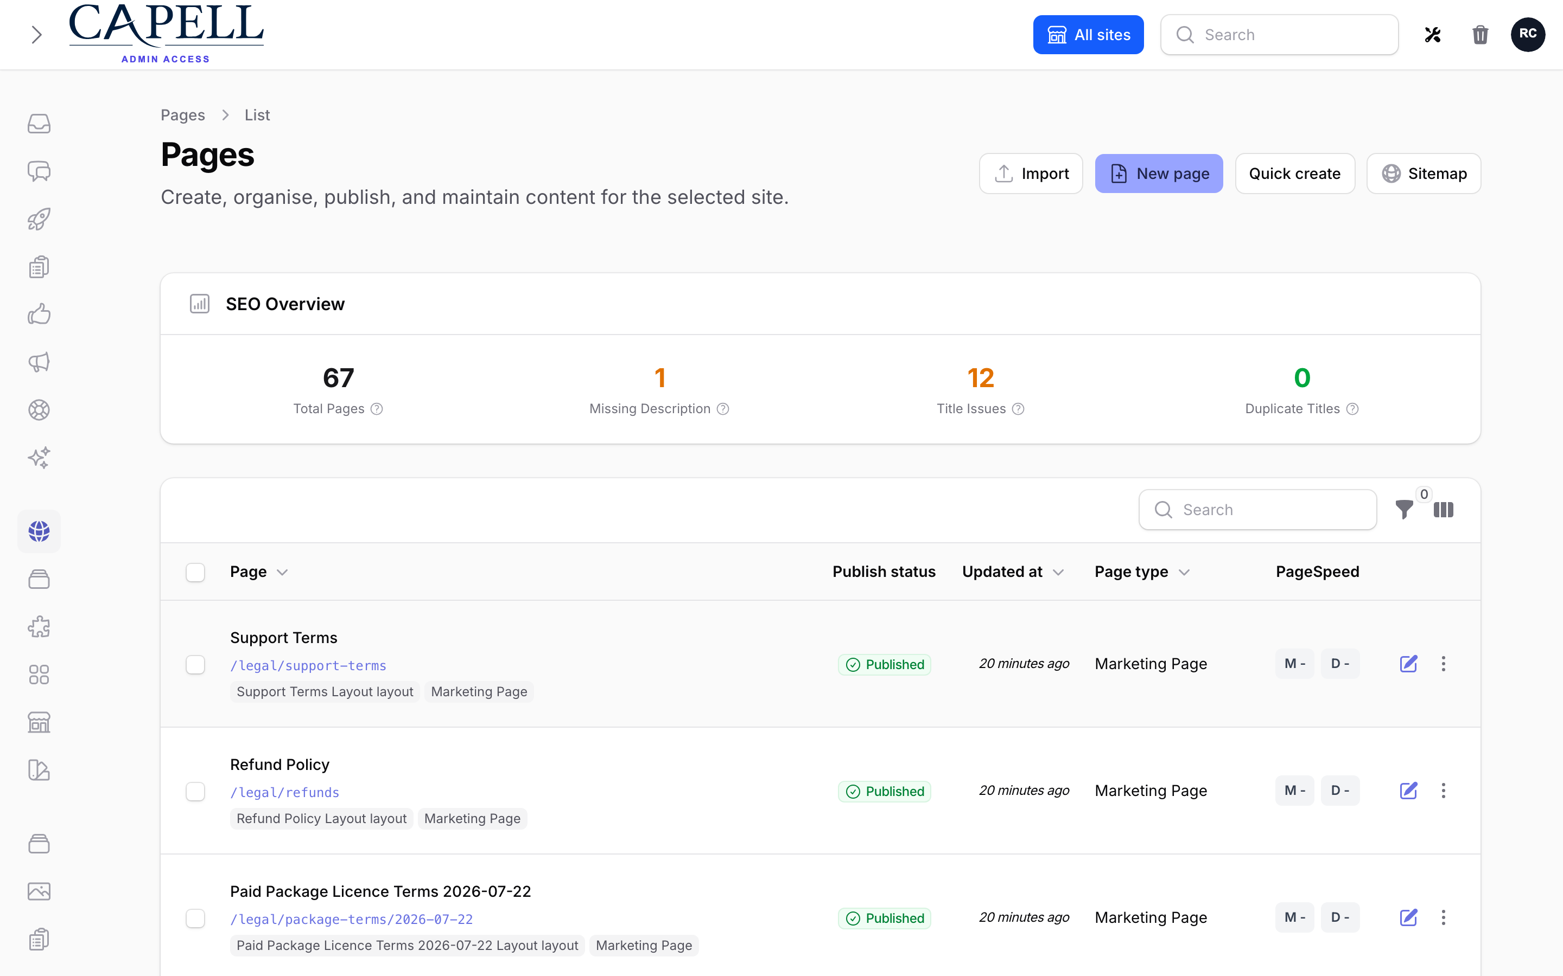Edit the Paid Package Licence Terms page icon
This screenshot has height=976, width=1563.
coord(1409,917)
